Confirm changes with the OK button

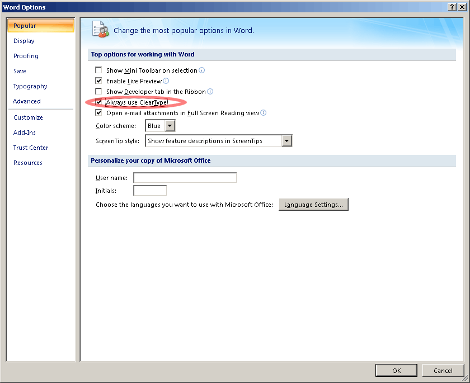(396, 371)
